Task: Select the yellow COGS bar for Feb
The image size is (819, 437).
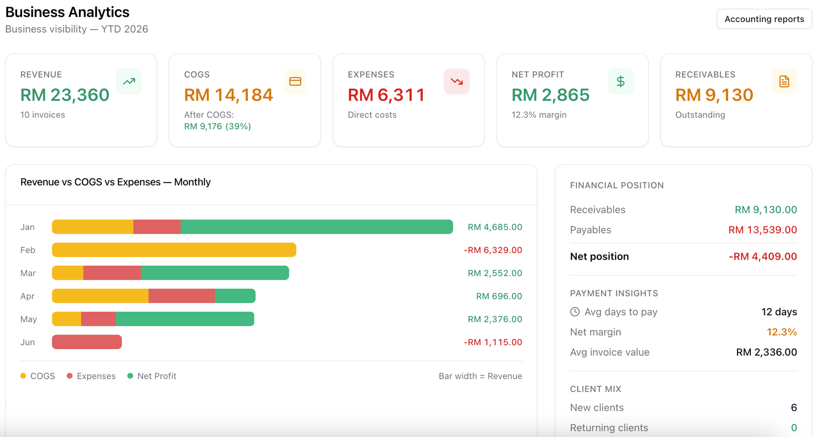Action: coord(174,250)
